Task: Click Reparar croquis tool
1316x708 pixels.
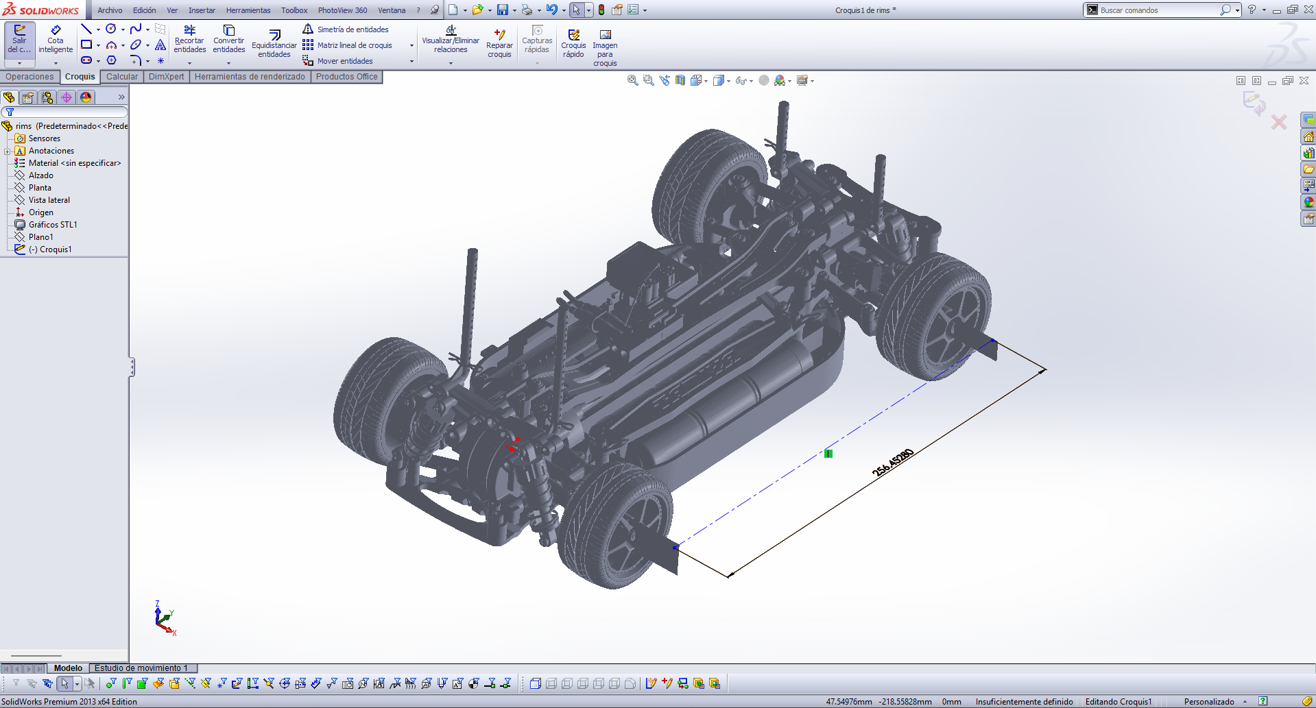Action: point(499,44)
